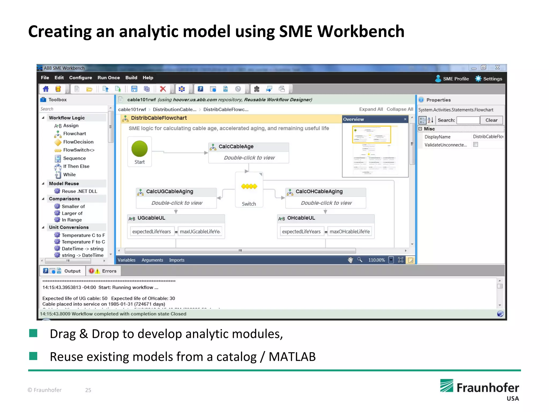The width and height of the screenshot is (549, 412).
Task: Switch to the Output tab
Action: [x=62, y=271]
